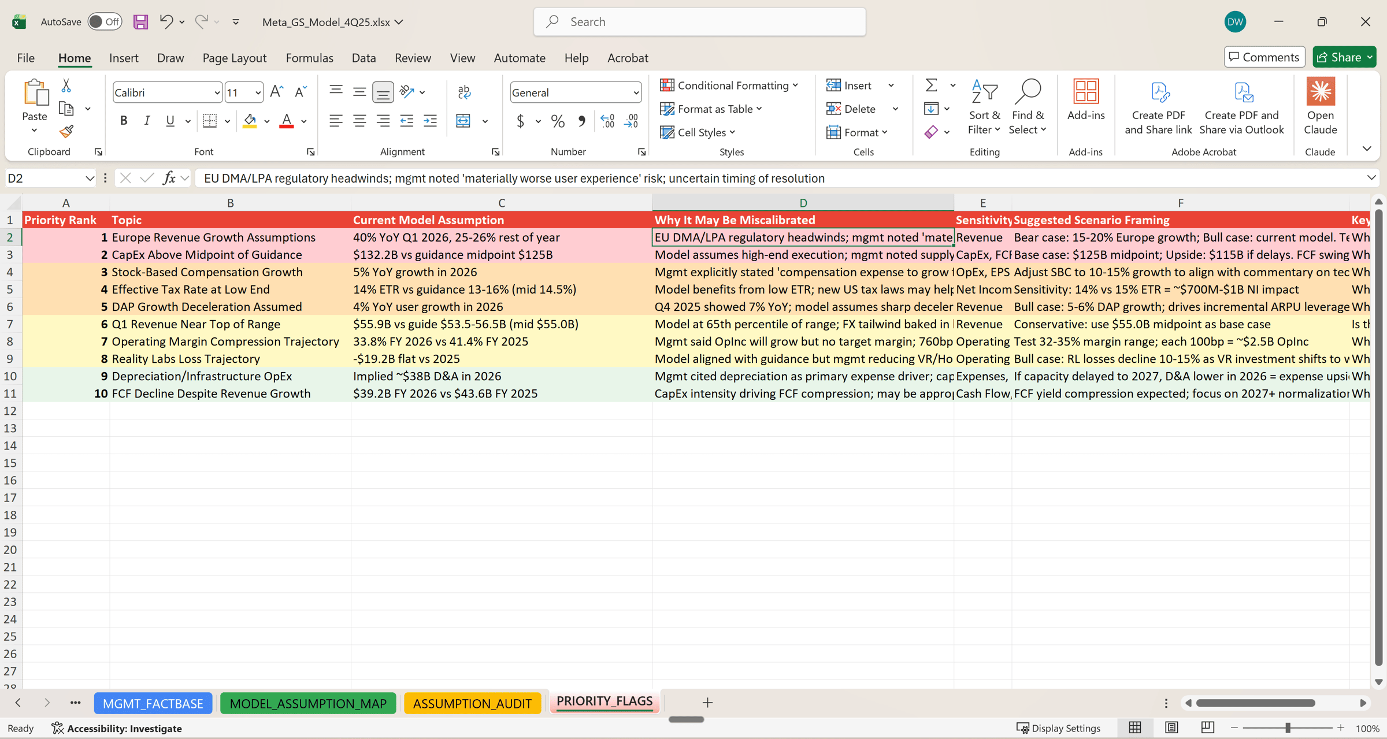Click the Insert Function fx icon
Image resolution: width=1387 pixels, height=739 pixels.
pyautogui.click(x=169, y=178)
